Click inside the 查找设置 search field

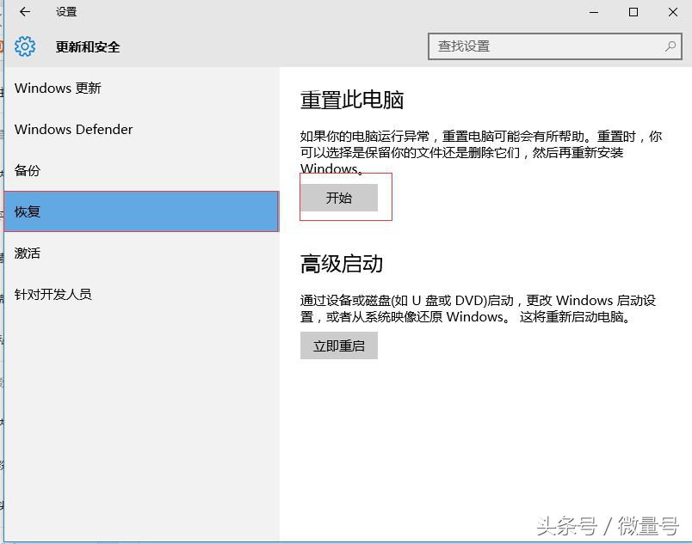coord(534,46)
